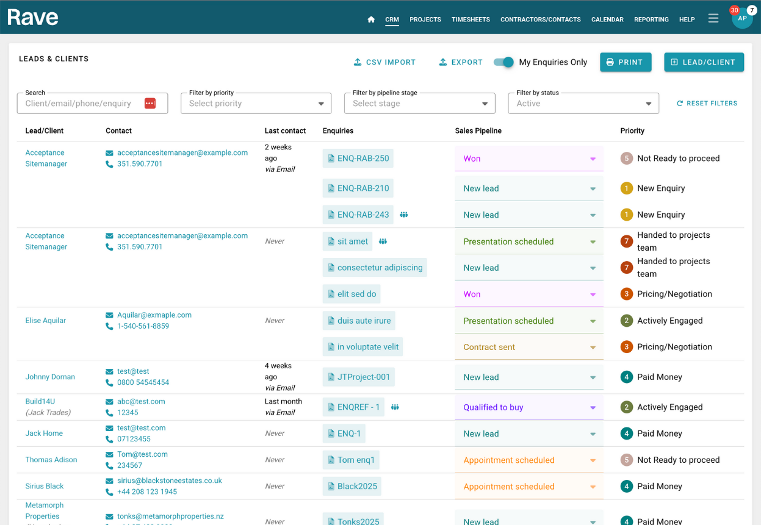Open Sales Pipeline dropdown for in voluptate velit
Screen dimensions: 761x525
529,347
